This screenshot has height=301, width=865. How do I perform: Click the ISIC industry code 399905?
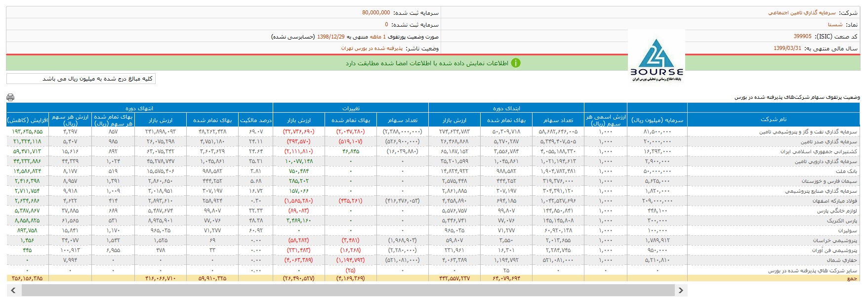(x=802, y=36)
